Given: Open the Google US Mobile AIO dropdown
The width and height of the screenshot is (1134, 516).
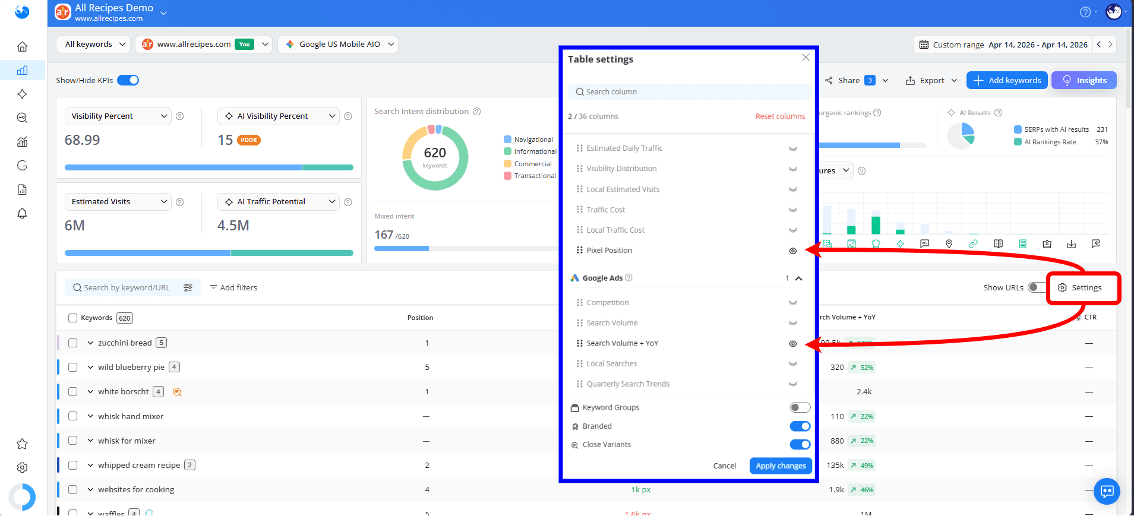Looking at the screenshot, I should coord(338,45).
